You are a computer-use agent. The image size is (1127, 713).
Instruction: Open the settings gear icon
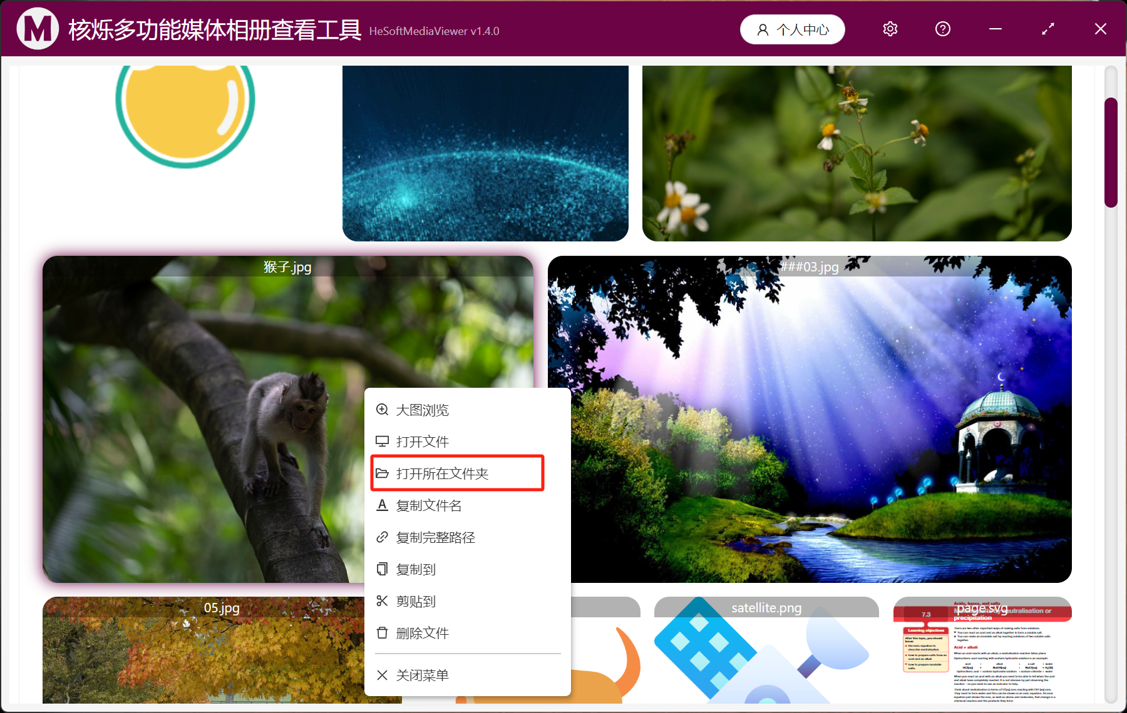(x=890, y=29)
